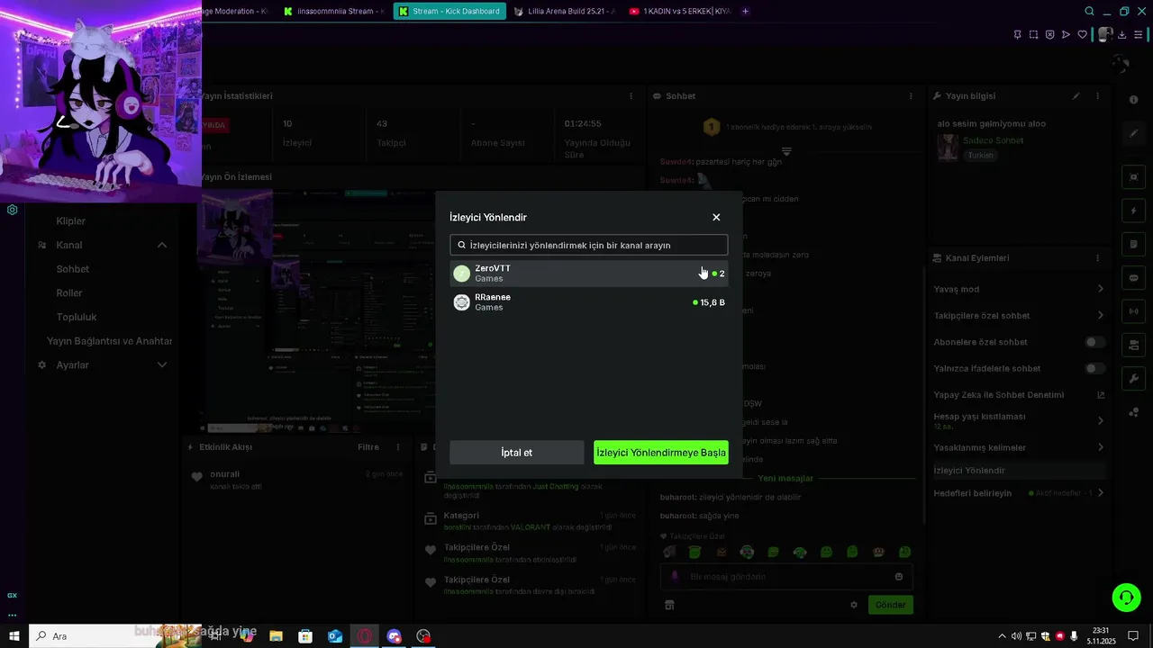Screen dimensions: 1153x648
Task: Click the Gönder send button
Action: pyautogui.click(x=891, y=605)
